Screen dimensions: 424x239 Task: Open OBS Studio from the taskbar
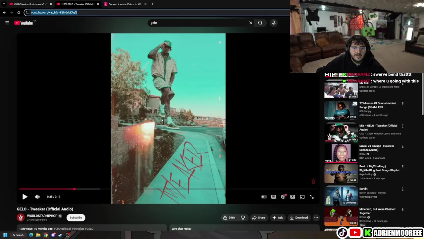click(x=68, y=235)
